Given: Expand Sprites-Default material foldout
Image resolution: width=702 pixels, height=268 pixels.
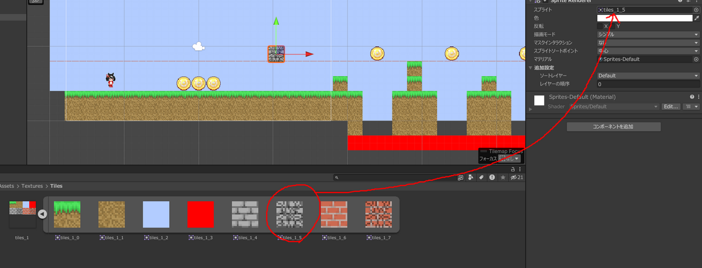Looking at the screenshot, I should pyautogui.click(x=530, y=109).
